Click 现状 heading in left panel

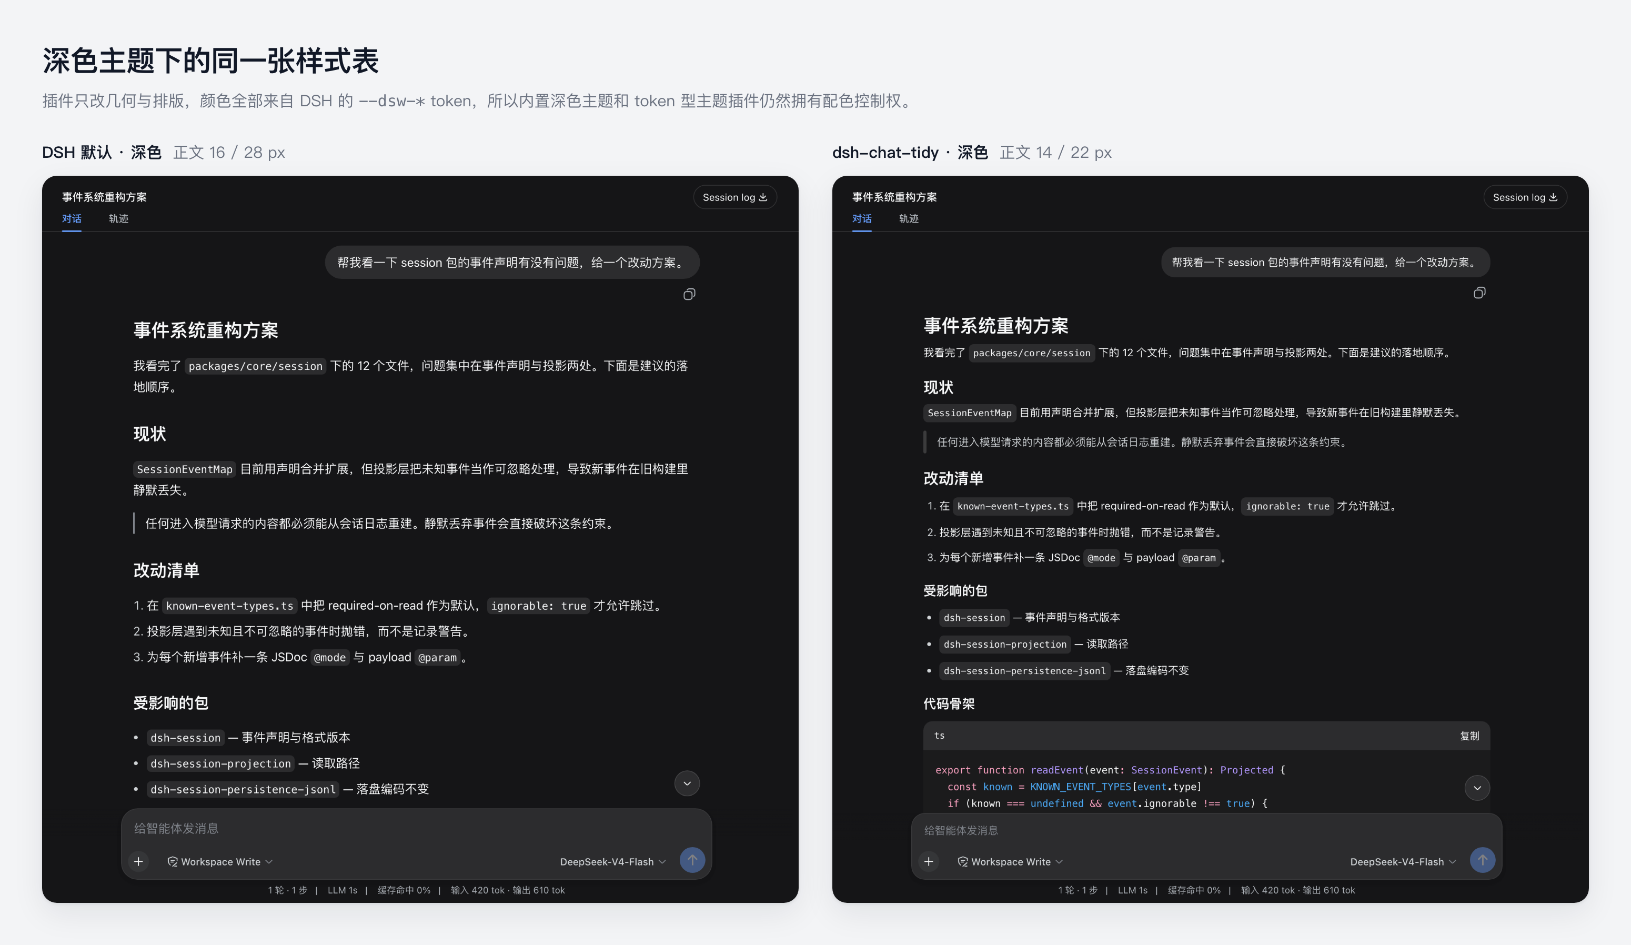tap(149, 434)
